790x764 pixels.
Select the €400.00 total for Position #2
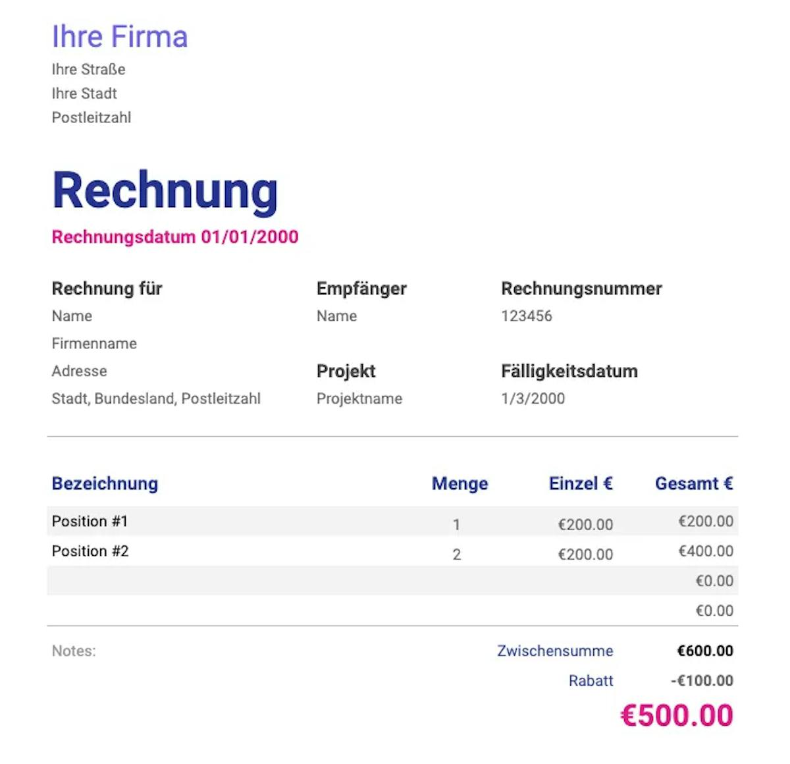706,551
